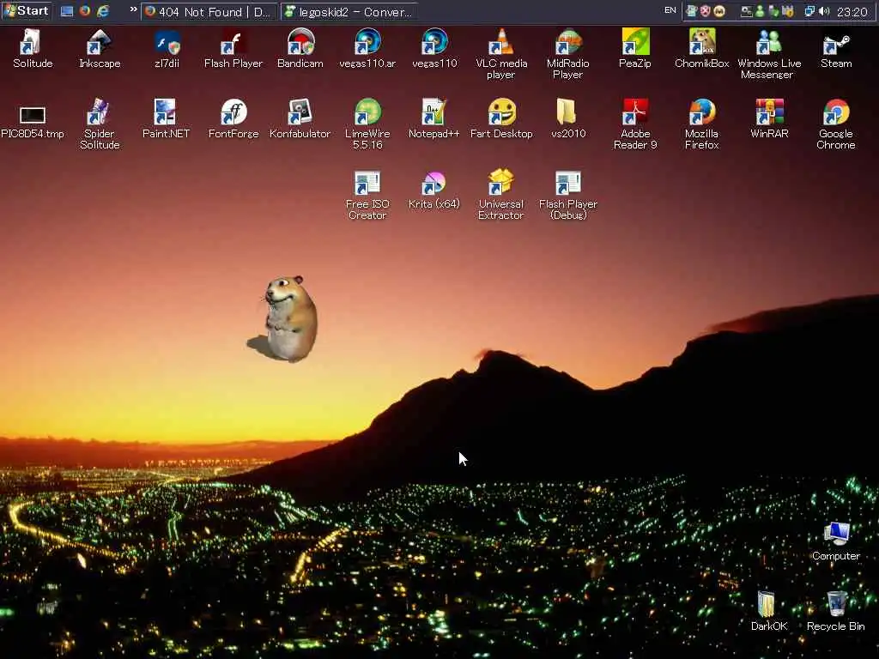The height and width of the screenshot is (659, 879).
Task: Open Konfabulator shortcut
Action: click(300, 119)
